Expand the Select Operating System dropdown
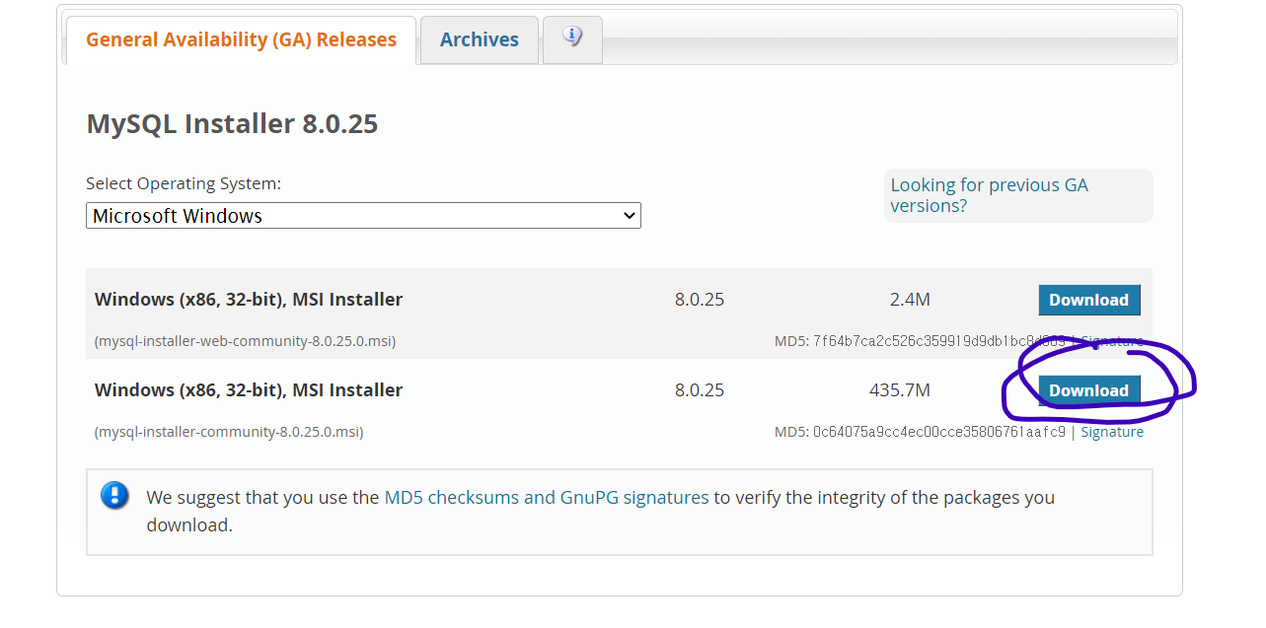 363,215
